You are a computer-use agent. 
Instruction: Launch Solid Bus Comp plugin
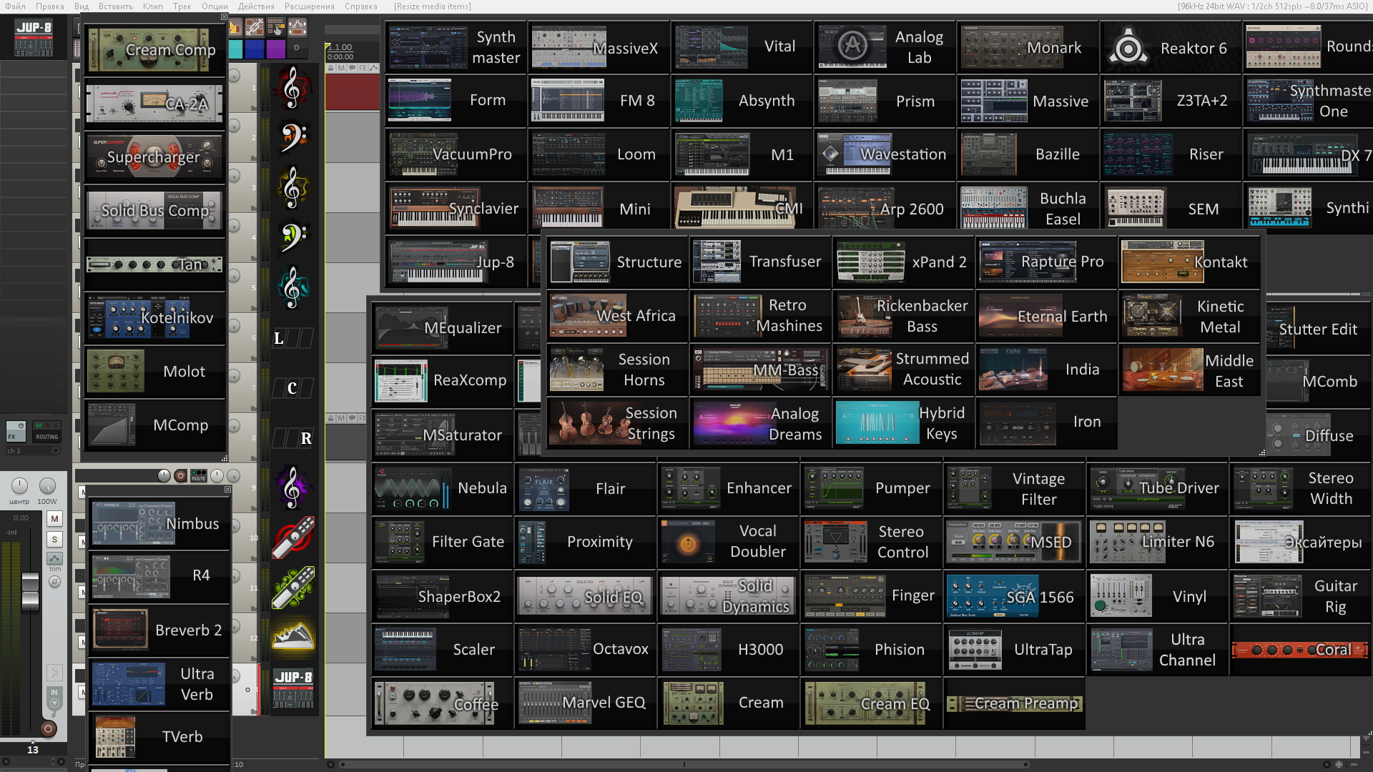pos(155,211)
